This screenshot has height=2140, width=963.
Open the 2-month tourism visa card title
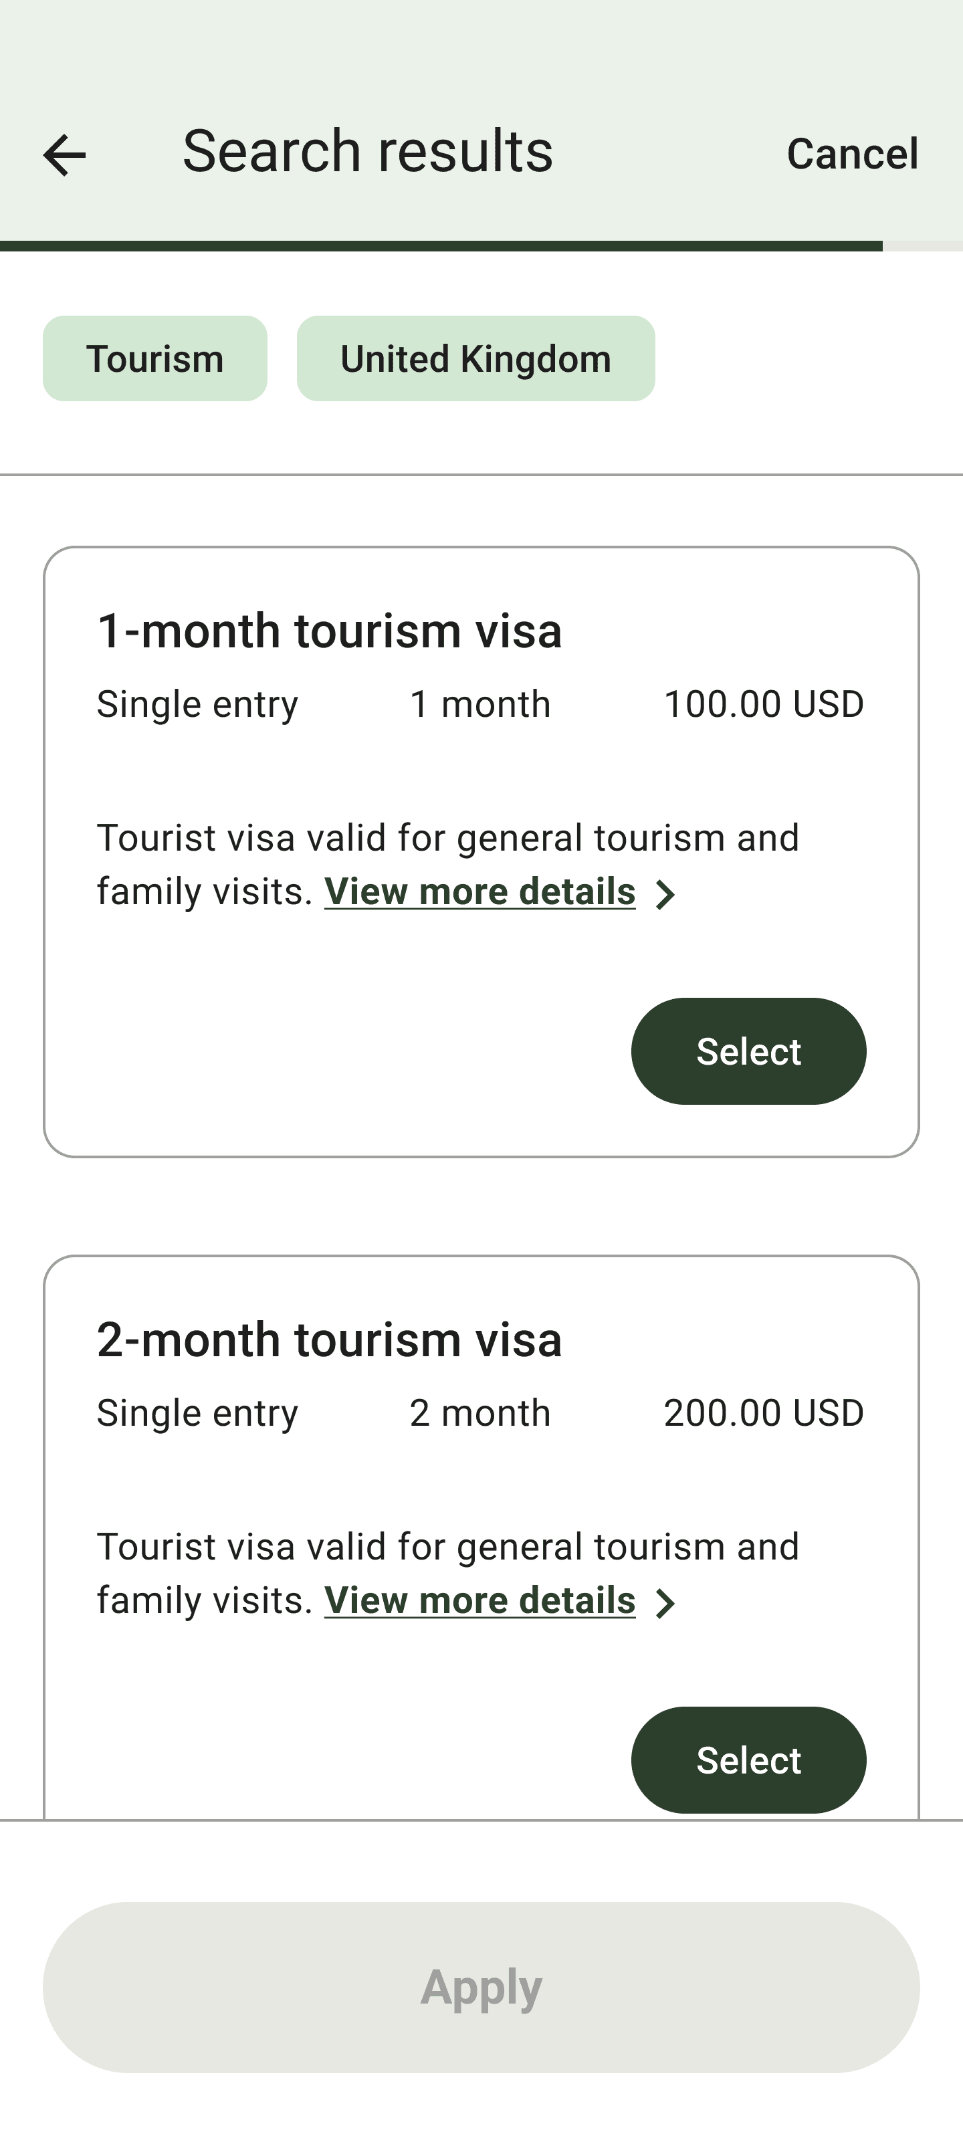click(329, 1339)
